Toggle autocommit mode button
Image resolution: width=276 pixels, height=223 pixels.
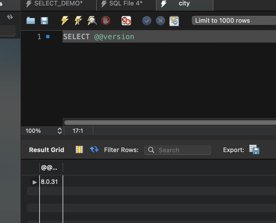click(174, 21)
